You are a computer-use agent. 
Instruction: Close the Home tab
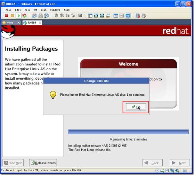[x=18, y=23]
